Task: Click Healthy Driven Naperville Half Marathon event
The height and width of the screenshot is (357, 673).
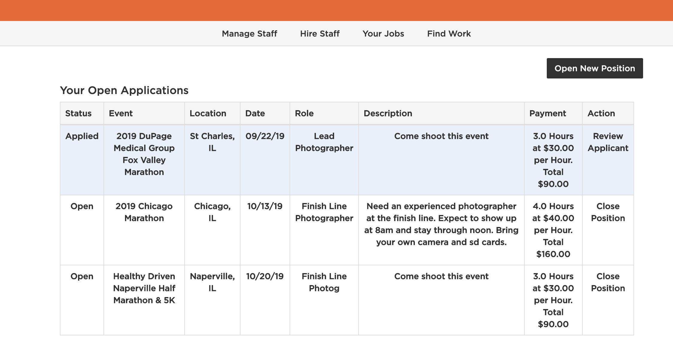Action: [144, 288]
